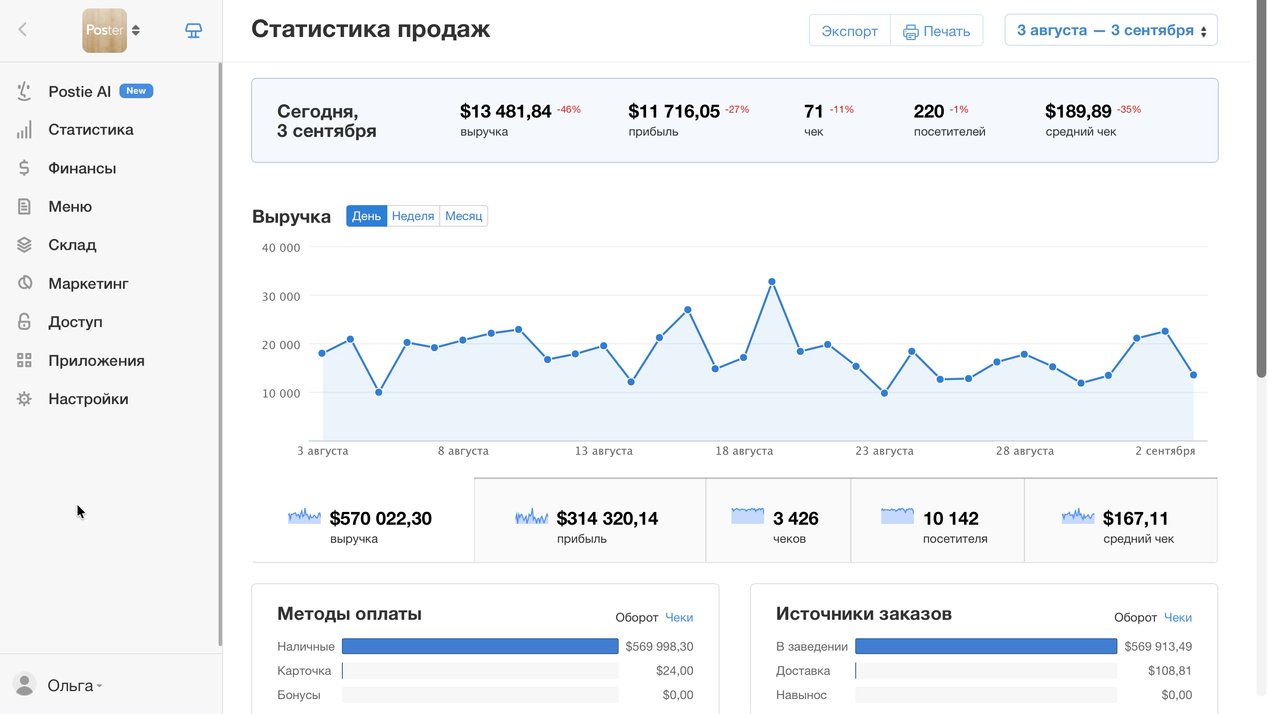This screenshot has width=1269, height=714.
Task: Select Оборот in Методы оплаты
Action: click(636, 618)
